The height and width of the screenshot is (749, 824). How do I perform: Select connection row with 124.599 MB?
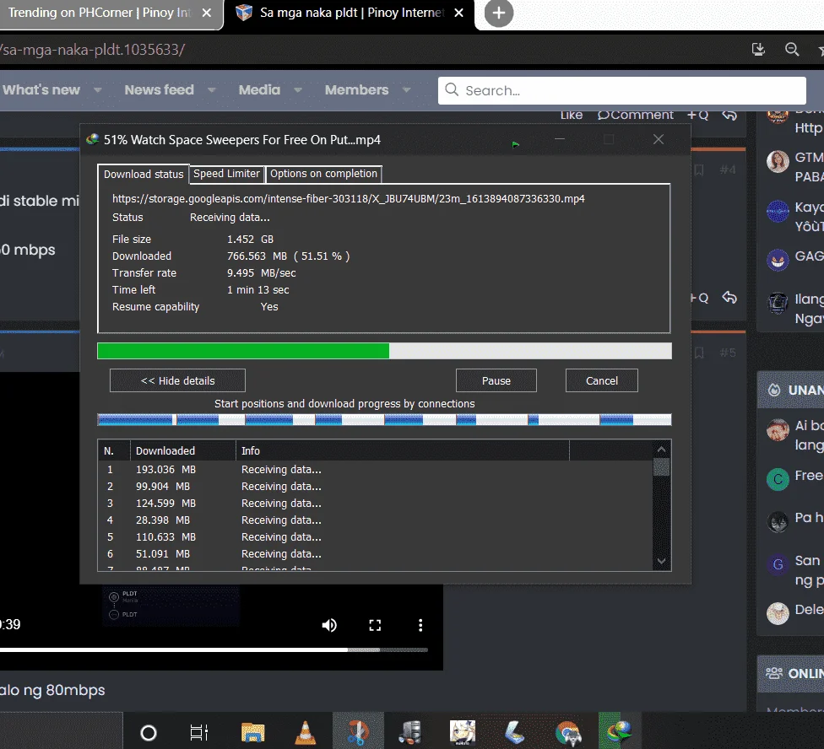pyautogui.click(x=375, y=503)
